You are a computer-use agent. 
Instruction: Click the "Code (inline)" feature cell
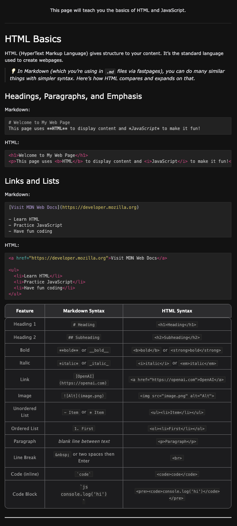click(25, 474)
